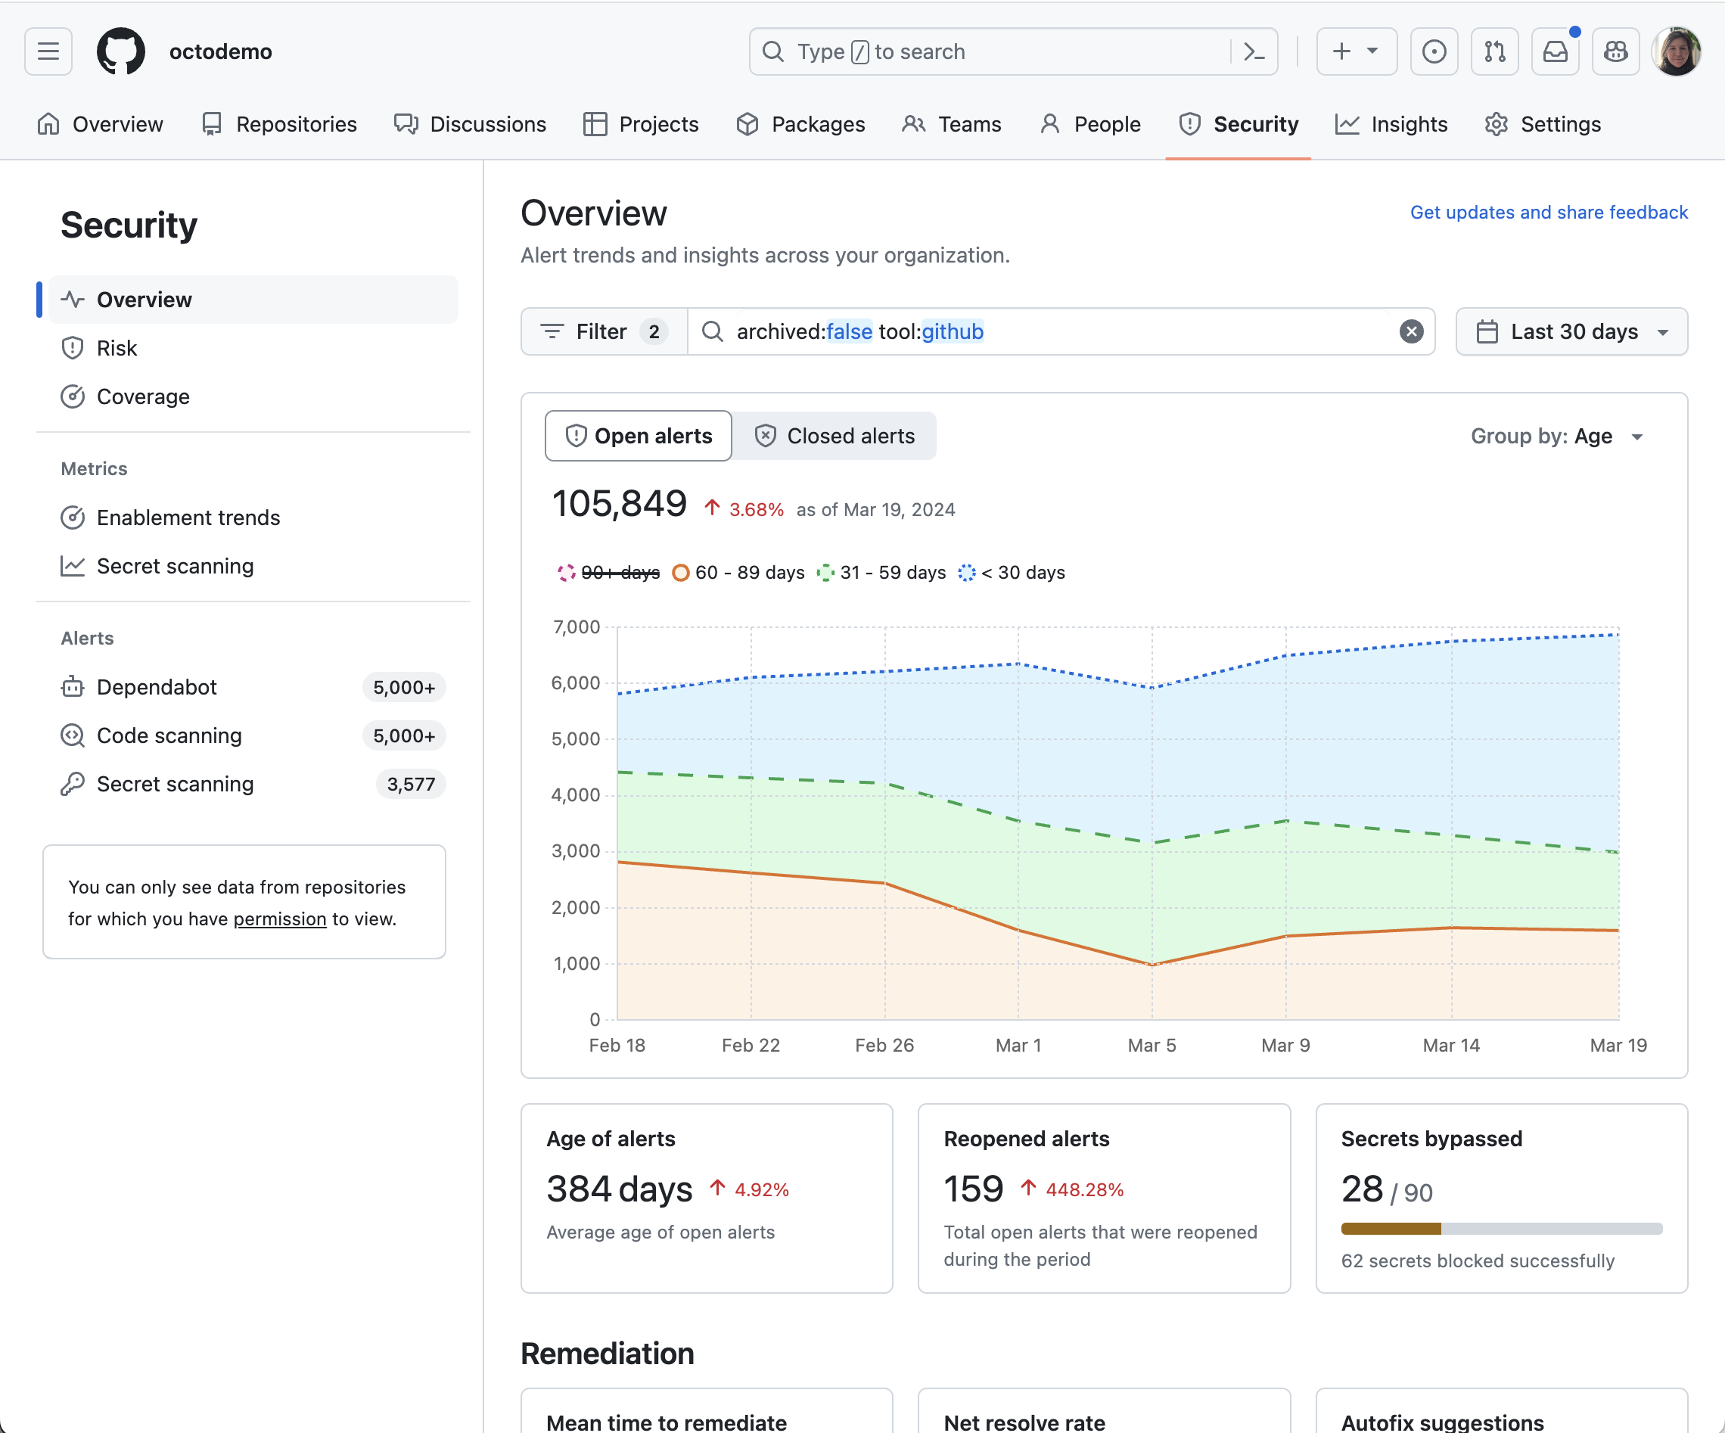1725x1433 pixels.
Task: Toggle the < 30 days legend series
Action: pos(1012,573)
